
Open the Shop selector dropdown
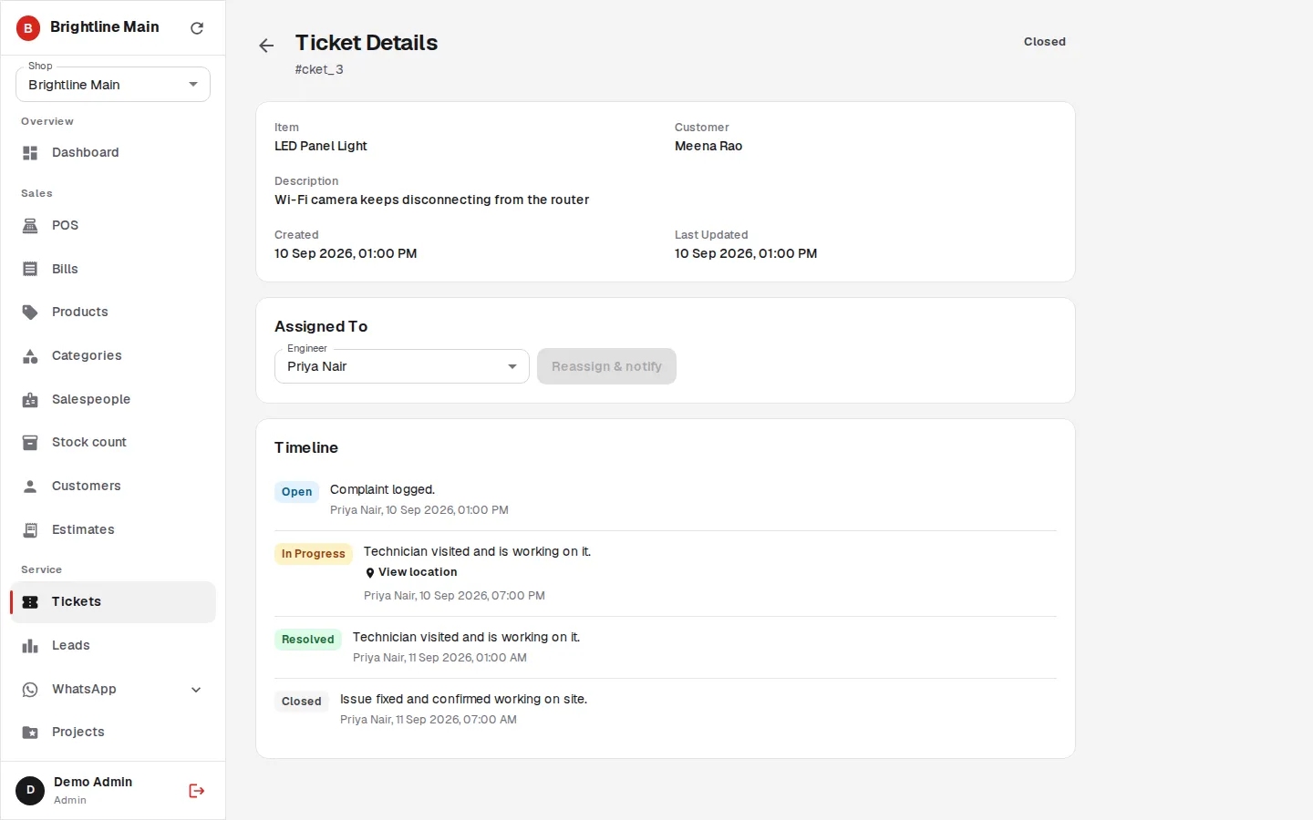(x=113, y=85)
